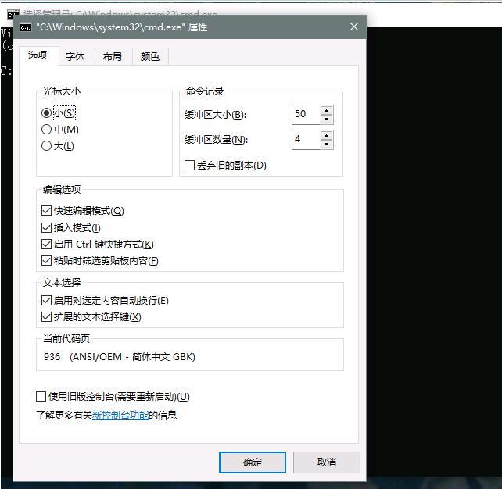Enable legacy console (使用旧版控制台) checkbox
This screenshot has height=489, width=502.
coord(41,397)
